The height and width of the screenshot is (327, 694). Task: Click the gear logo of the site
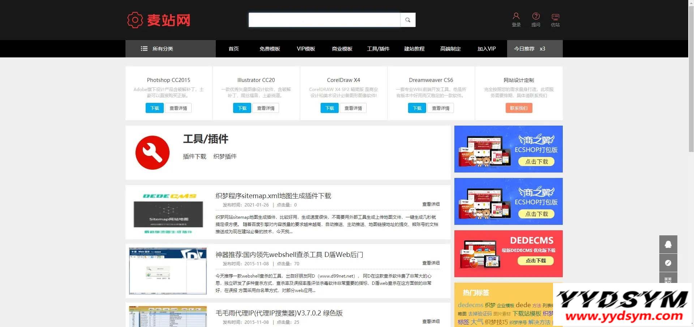[135, 20]
